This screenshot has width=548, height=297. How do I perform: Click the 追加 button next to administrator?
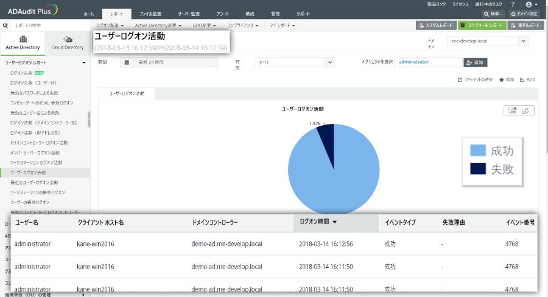coord(475,62)
